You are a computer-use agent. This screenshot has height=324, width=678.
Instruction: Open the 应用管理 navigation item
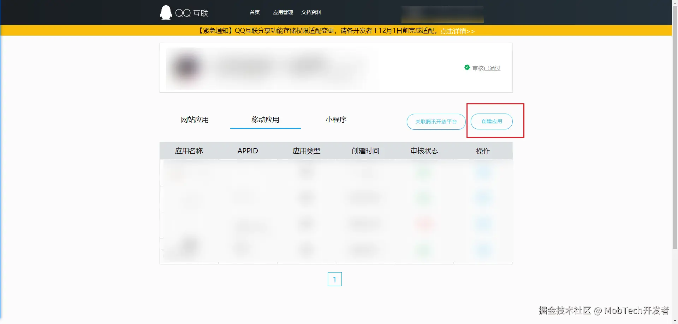click(283, 12)
